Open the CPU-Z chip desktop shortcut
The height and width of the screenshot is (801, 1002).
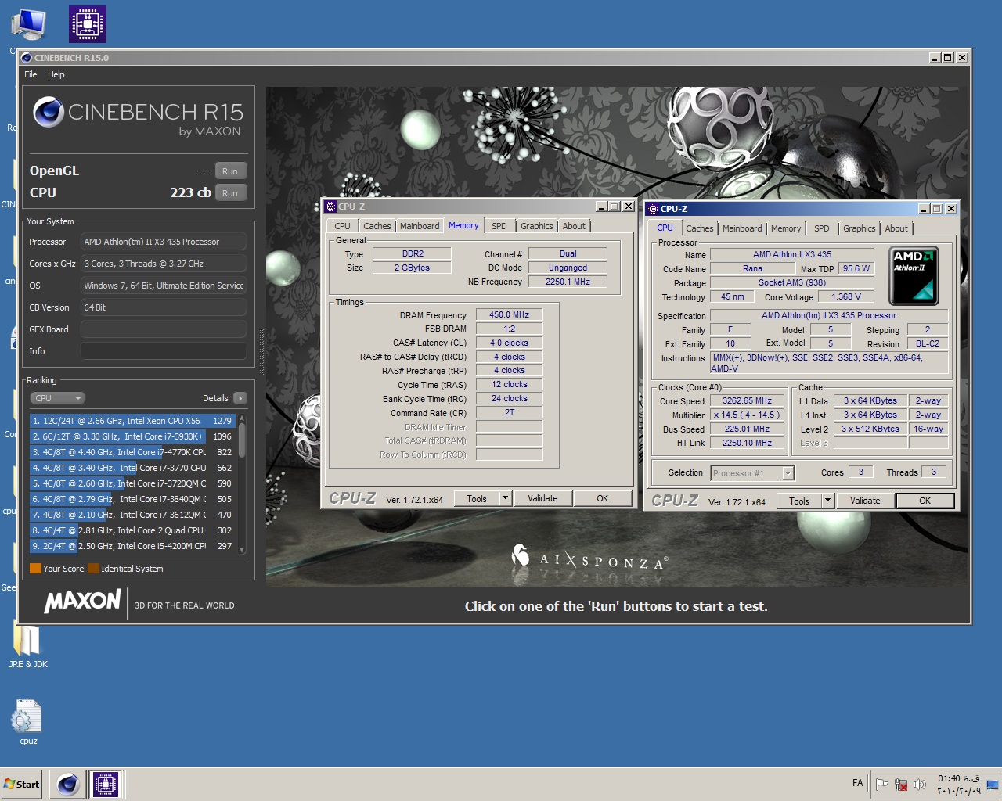click(88, 24)
